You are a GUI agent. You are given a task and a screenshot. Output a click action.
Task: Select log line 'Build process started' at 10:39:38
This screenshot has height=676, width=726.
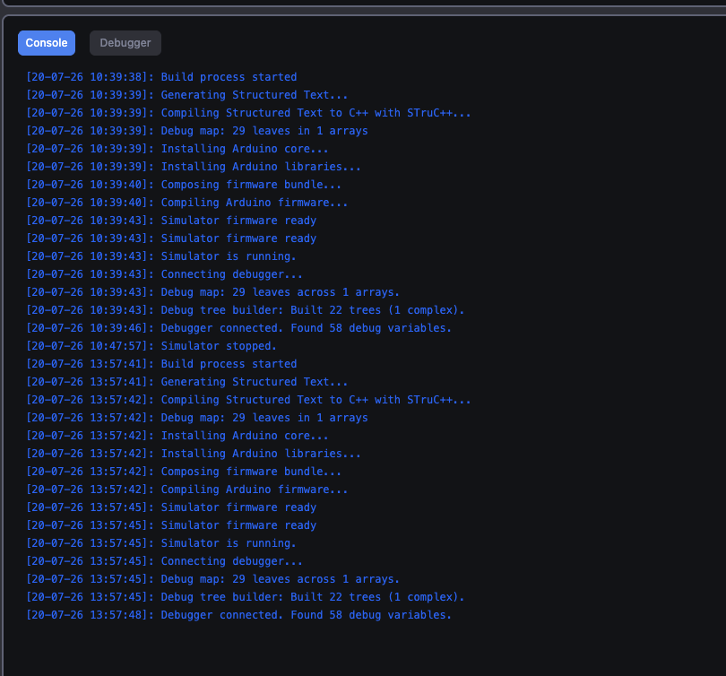point(161,77)
